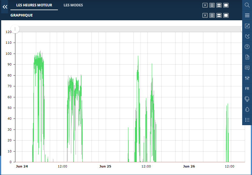Click the export arrow icon in the sidebar
This screenshot has height=175, width=252.
coord(247,26)
